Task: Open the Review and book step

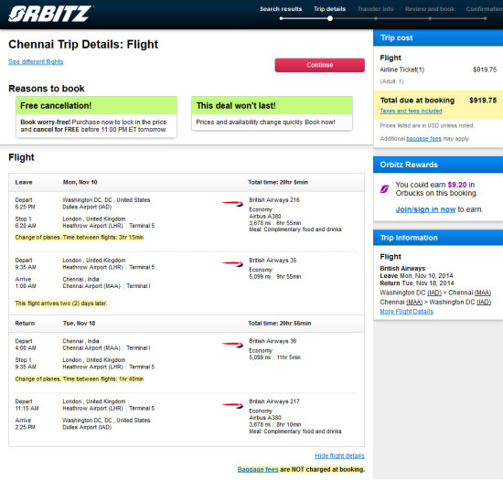Action: 430,9
